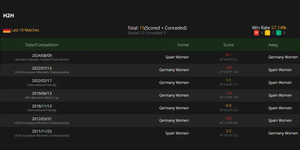Click the green L losses badge
Screen dimensions: 300x150
pos(279,33)
